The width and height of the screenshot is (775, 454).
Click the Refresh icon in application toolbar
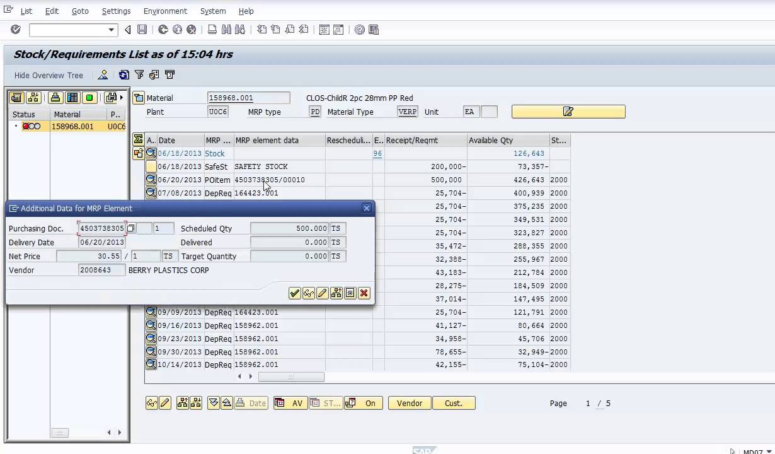tap(124, 75)
